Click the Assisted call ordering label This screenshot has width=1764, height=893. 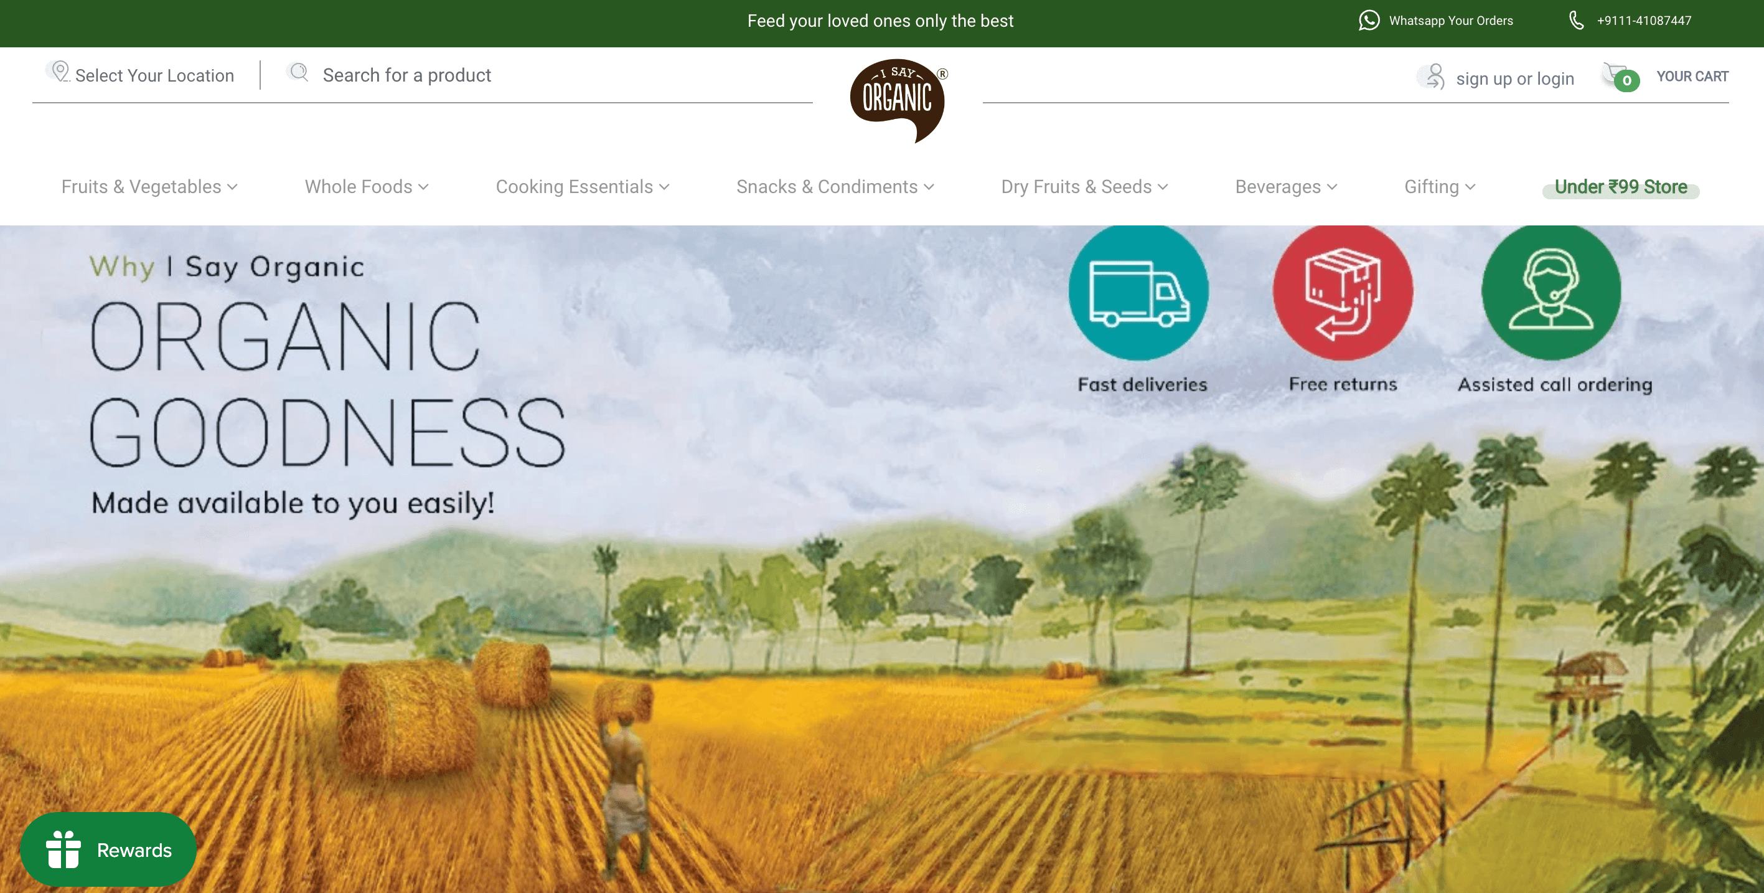click(1554, 385)
